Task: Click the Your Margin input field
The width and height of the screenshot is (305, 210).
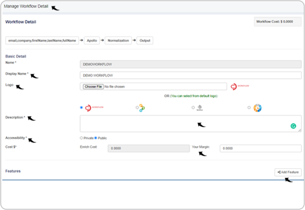Action: pyautogui.click(x=261, y=149)
